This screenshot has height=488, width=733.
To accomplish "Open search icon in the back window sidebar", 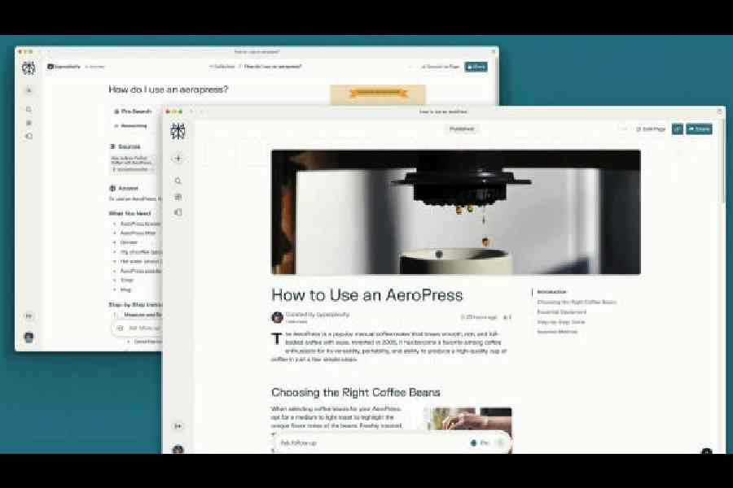I will click(x=29, y=109).
